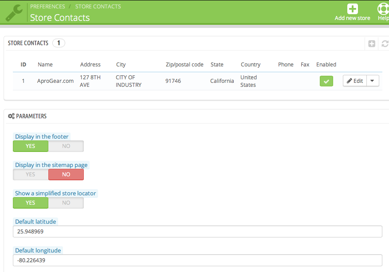Click the Phone column header
389x272 pixels.
pyautogui.click(x=286, y=64)
